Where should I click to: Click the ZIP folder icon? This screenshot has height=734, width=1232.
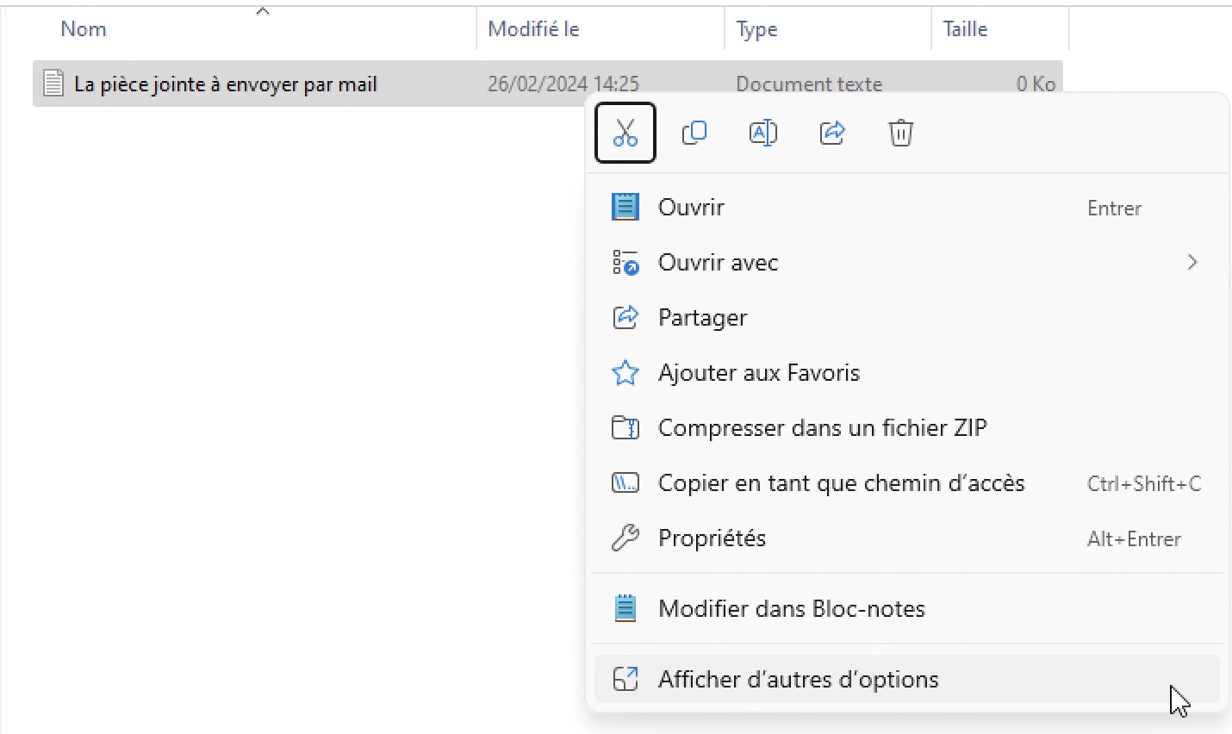click(625, 427)
